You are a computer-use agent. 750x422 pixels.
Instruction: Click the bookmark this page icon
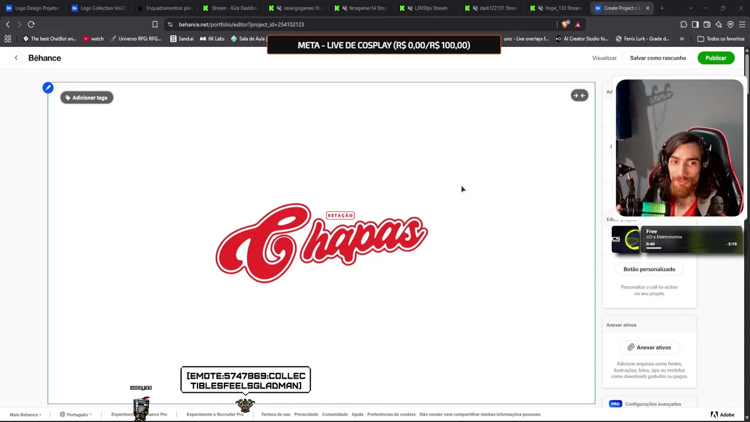(x=155, y=25)
